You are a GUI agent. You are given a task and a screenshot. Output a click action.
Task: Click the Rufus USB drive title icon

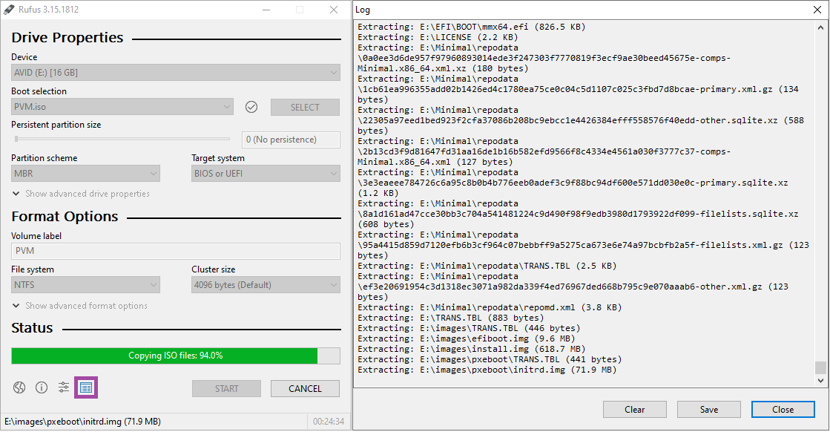[9, 10]
